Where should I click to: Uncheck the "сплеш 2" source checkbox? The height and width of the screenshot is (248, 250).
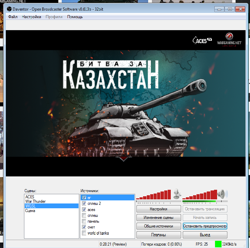click(84, 203)
